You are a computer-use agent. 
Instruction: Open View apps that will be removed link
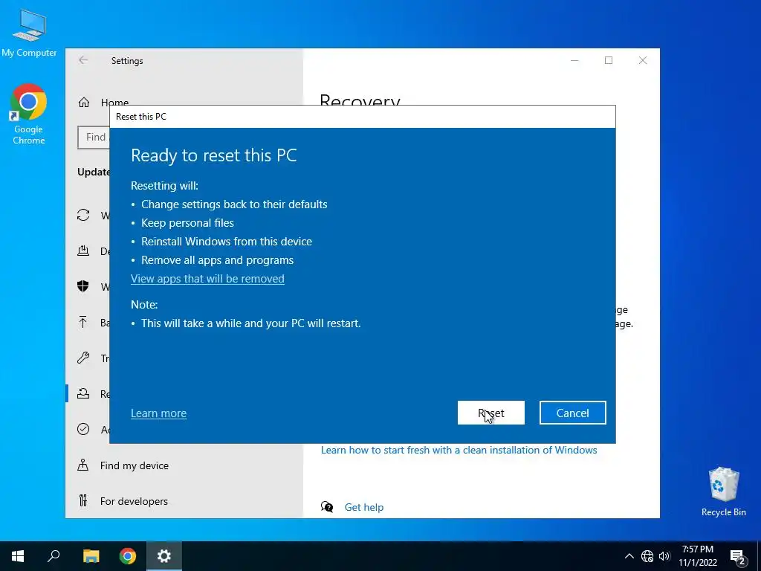(x=207, y=279)
